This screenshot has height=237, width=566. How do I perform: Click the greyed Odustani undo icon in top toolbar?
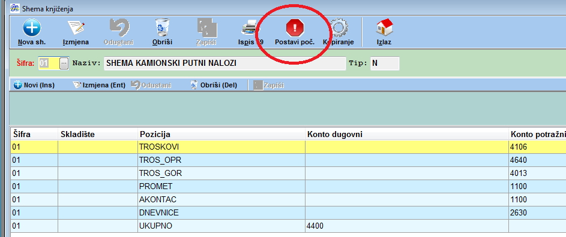[119, 28]
